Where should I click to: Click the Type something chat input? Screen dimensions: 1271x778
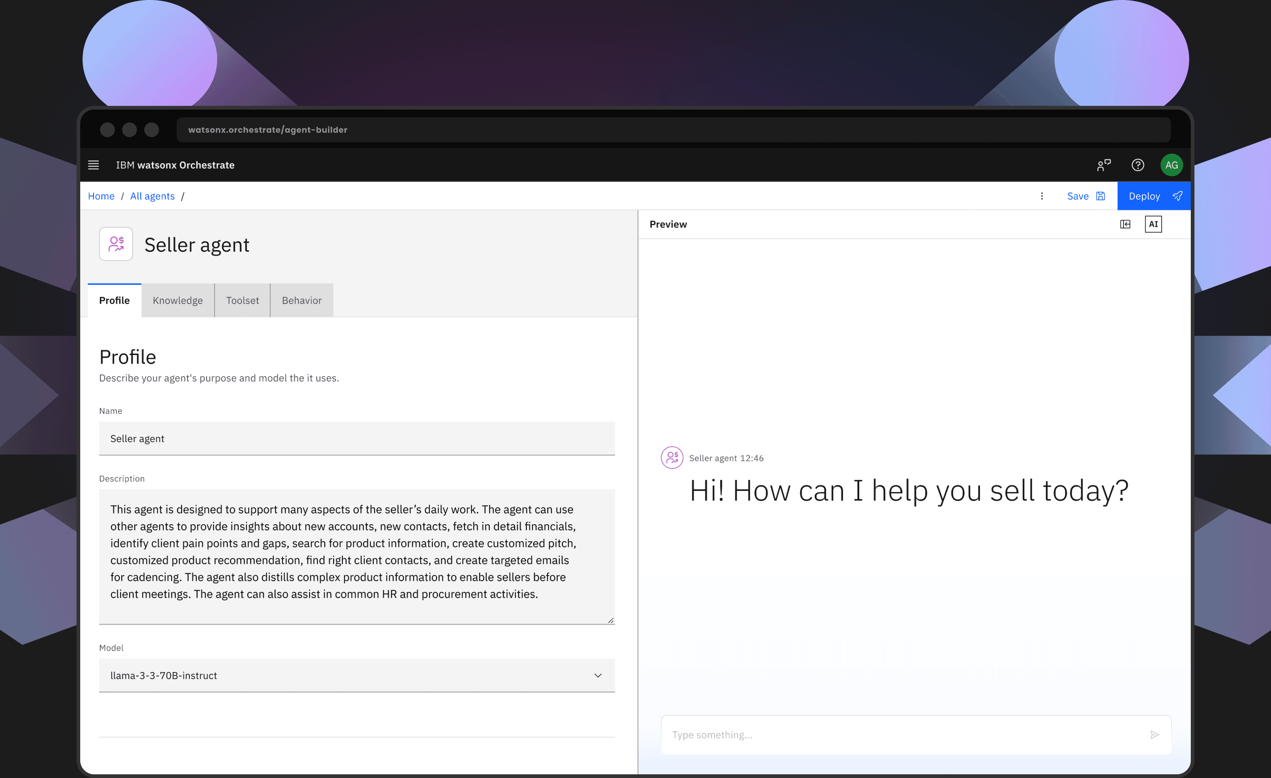[903, 735]
